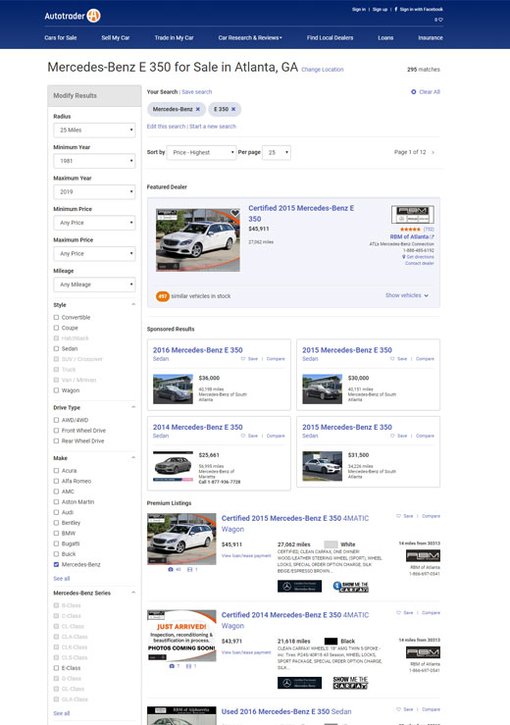Open the Maximum Price dropdown
The image size is (510, 725).
[x=94, y=254]
